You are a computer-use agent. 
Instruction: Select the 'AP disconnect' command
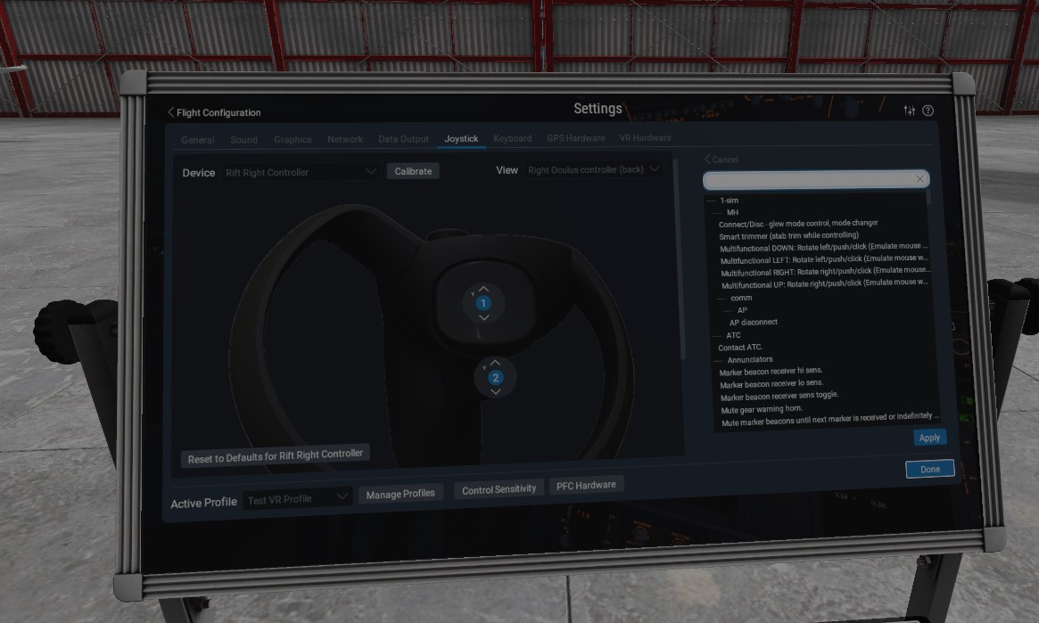pos(754,323)
